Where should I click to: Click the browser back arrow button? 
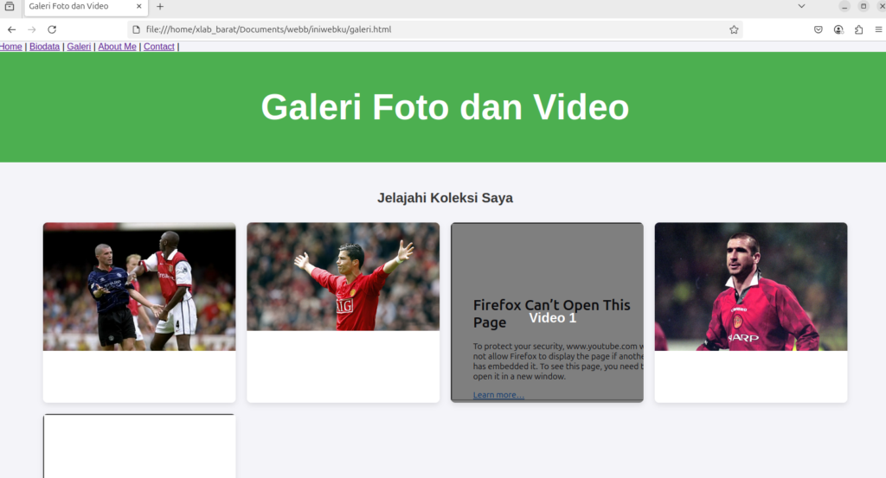[x=11, y=29]
